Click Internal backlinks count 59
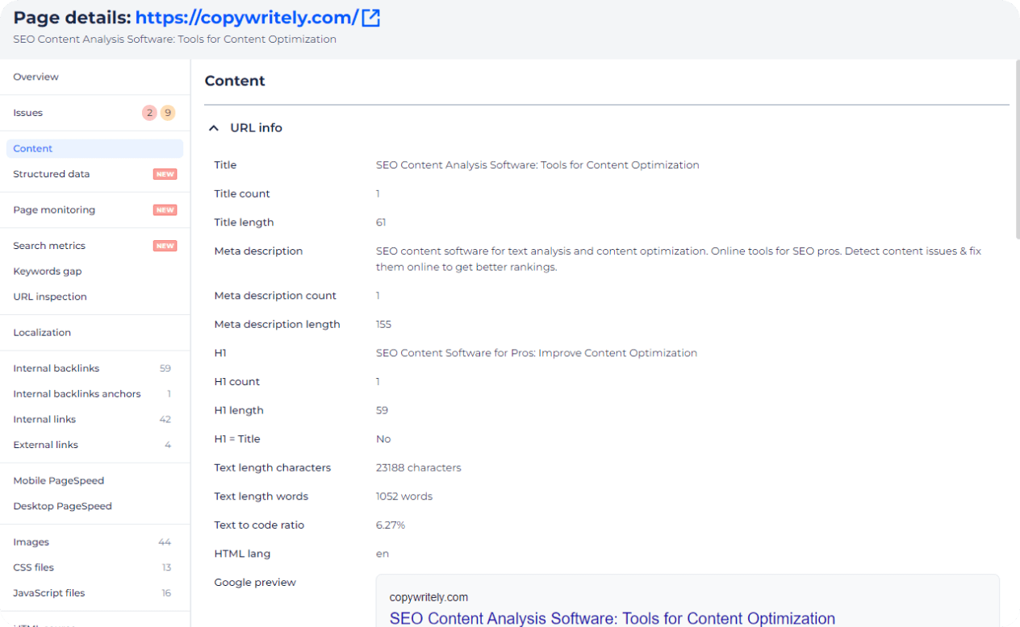 [x=165, y=368]
